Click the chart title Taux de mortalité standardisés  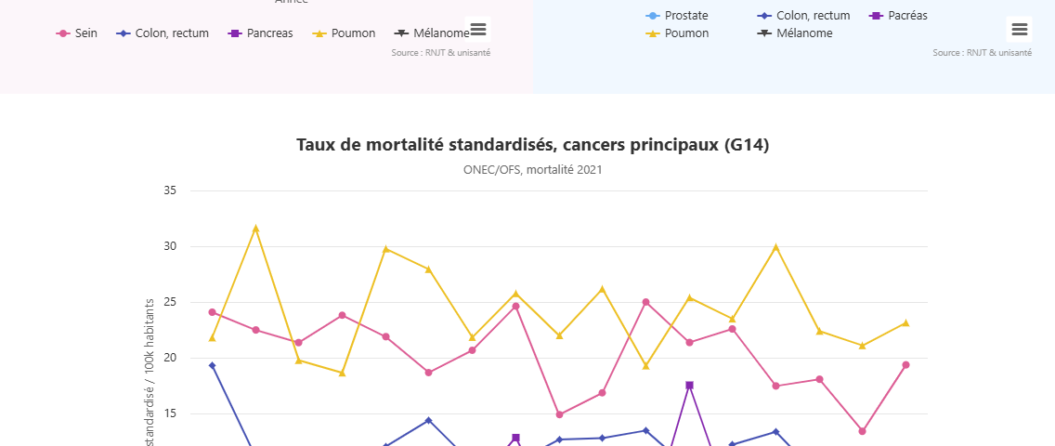click(x=532, y=145)
